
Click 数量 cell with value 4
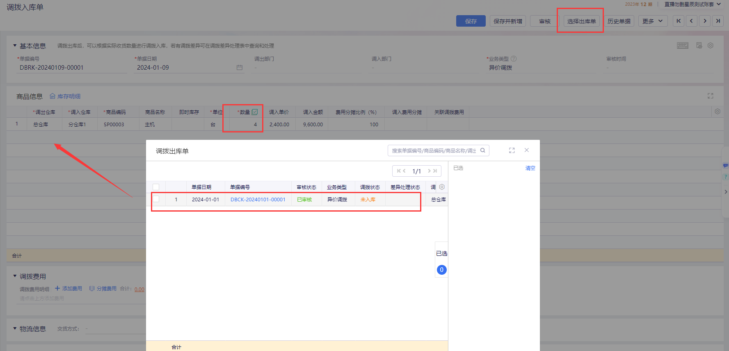click(x=246, y=124)
